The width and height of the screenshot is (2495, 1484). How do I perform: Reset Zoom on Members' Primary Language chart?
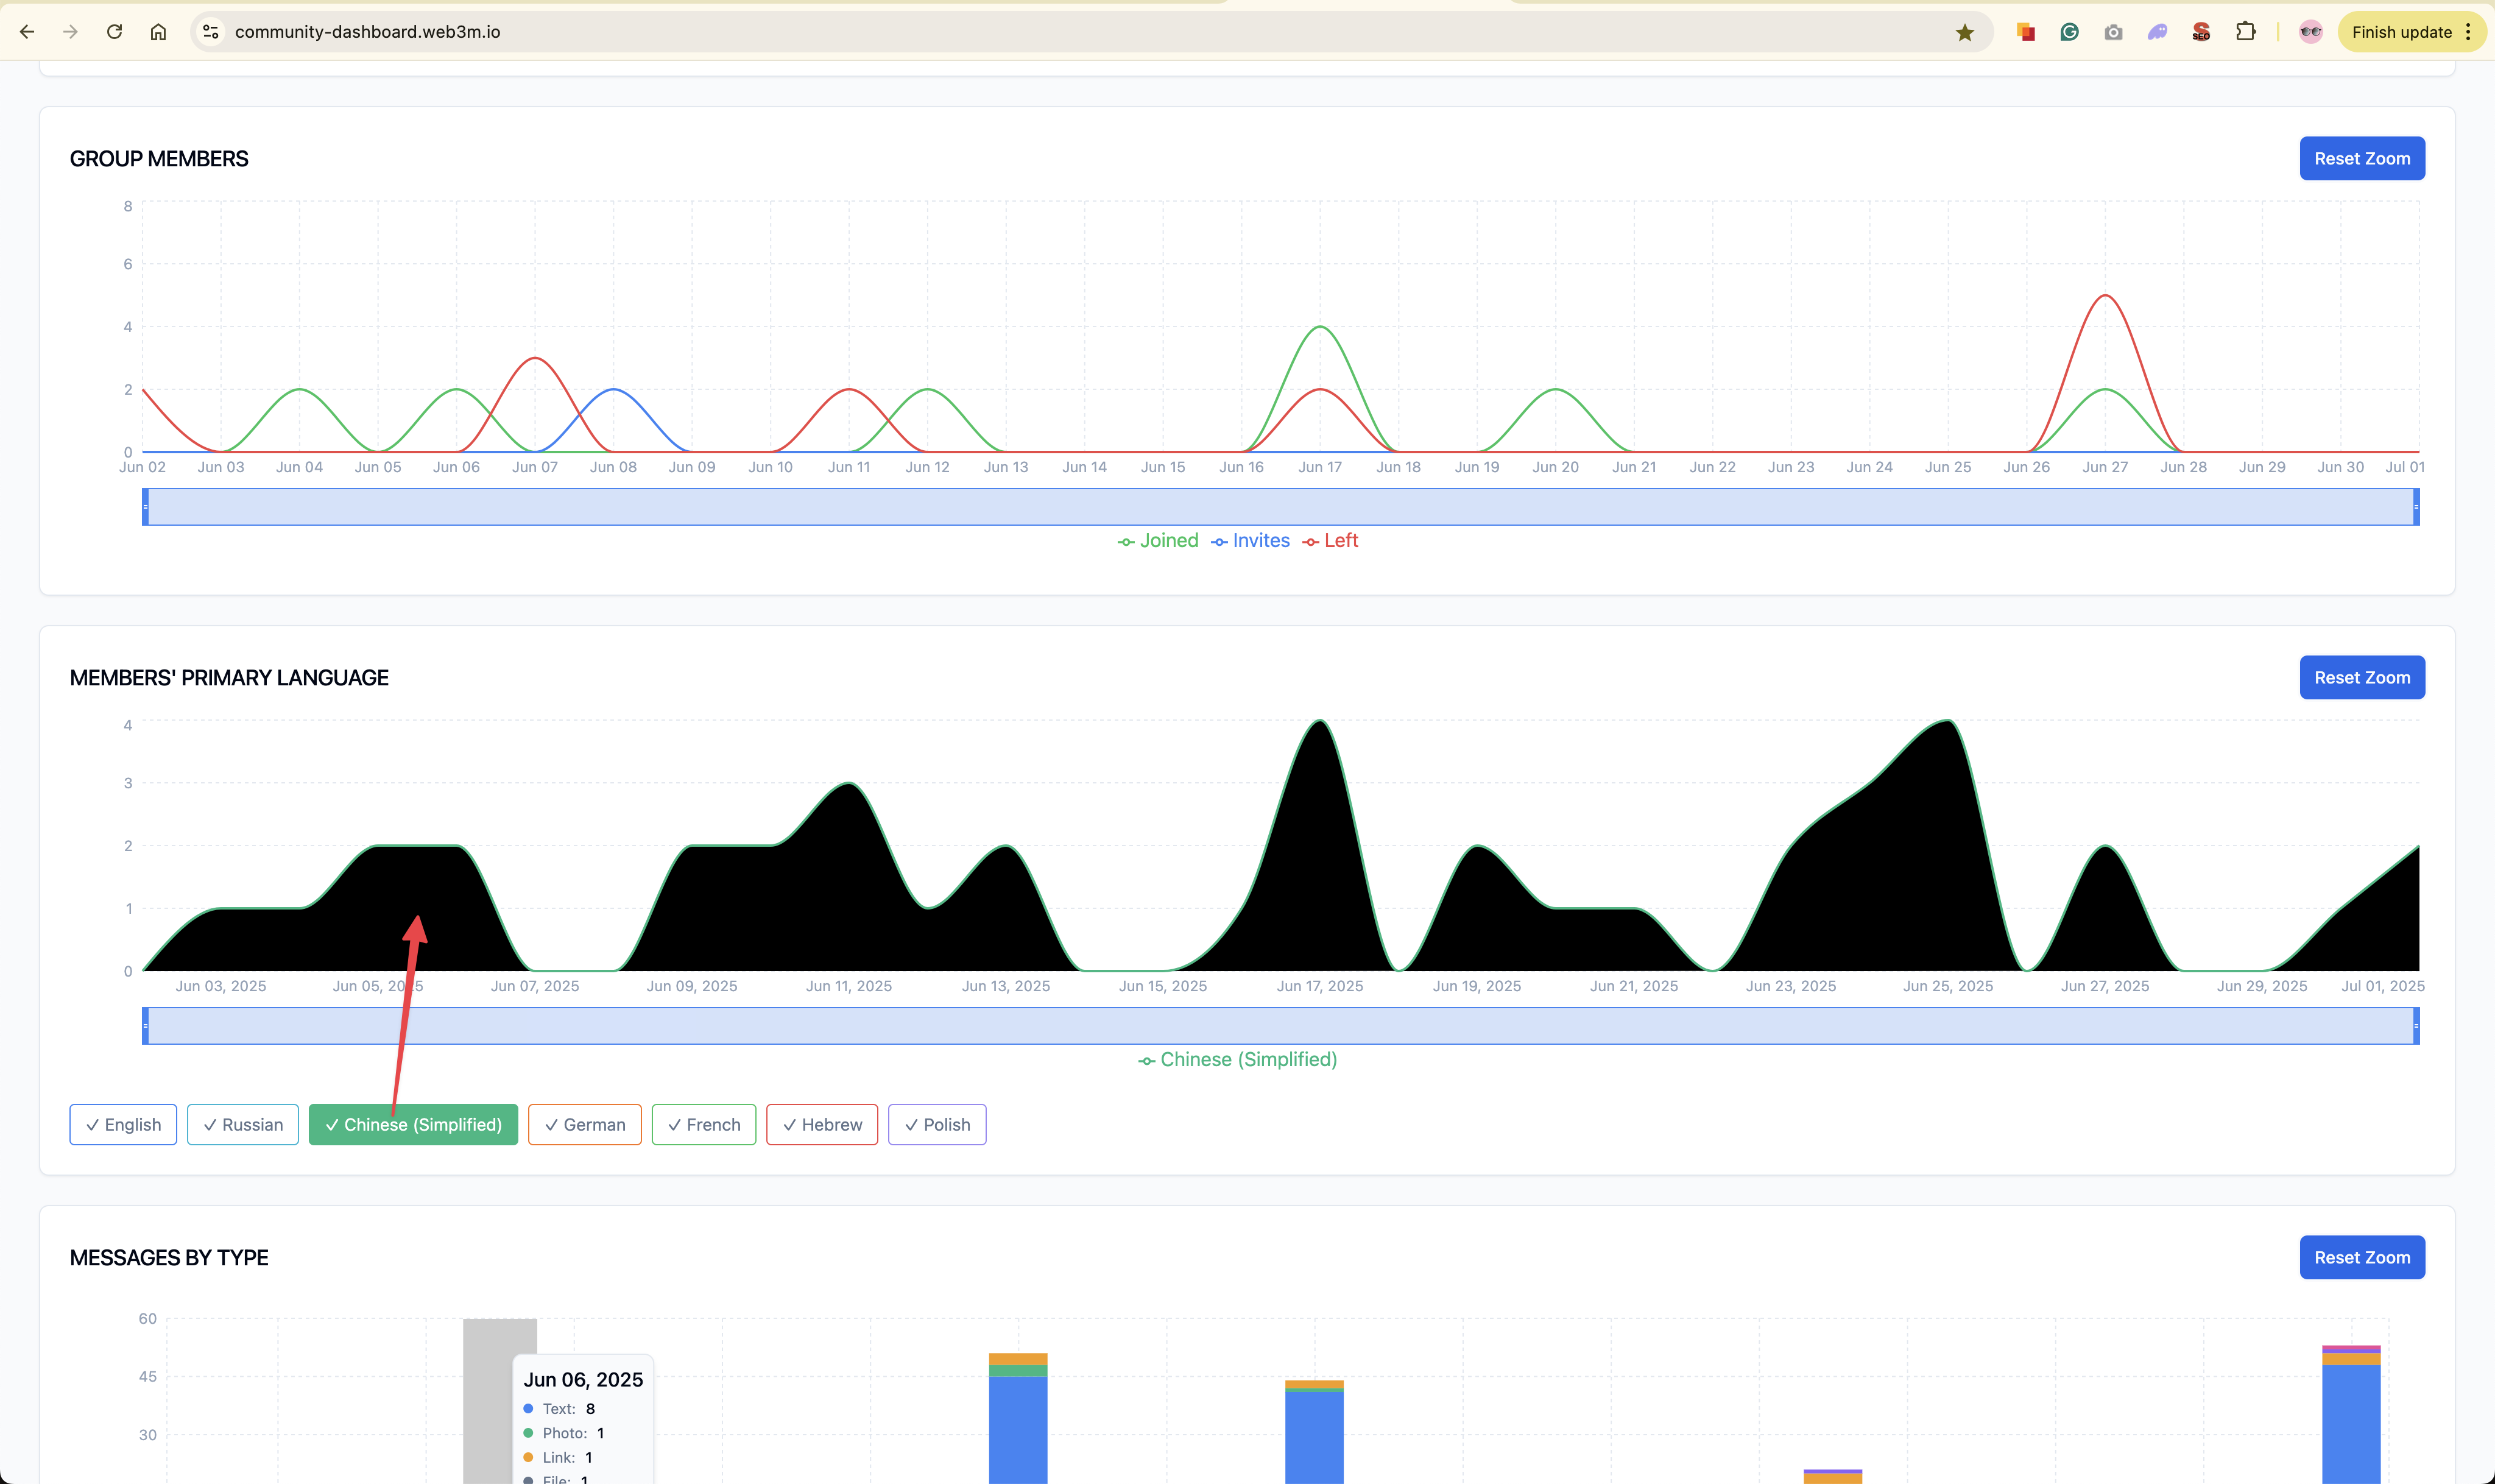(2361, 677)
